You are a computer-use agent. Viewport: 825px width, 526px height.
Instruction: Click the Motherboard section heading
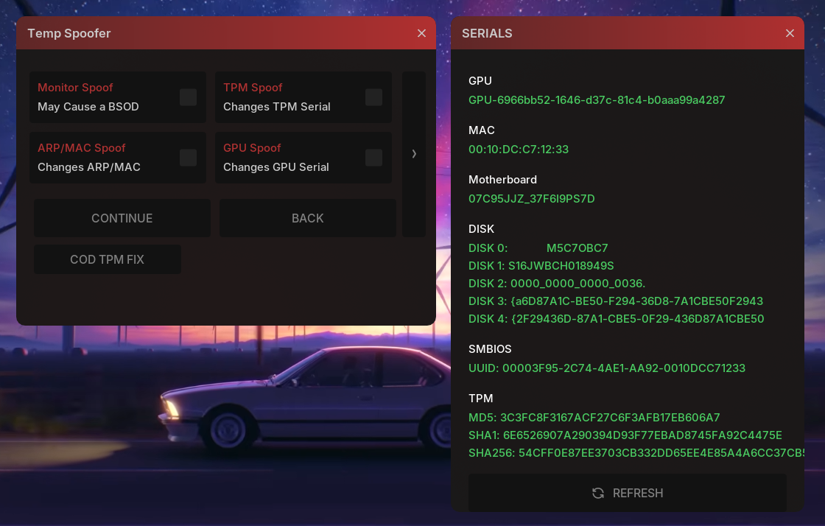pos(502,180)
